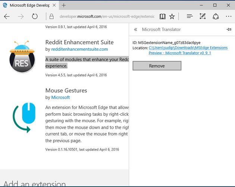Go back using the double chevron
This screenshot has width=235, height=187.
pos(135,29)
